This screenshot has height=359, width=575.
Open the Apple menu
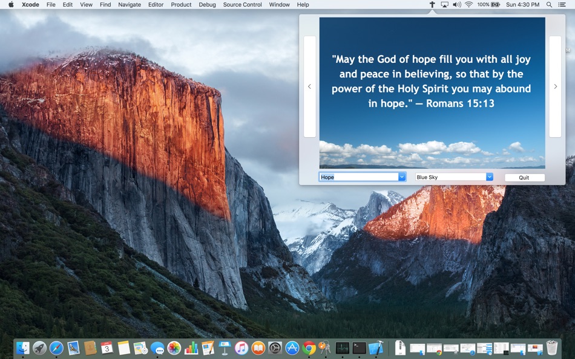click(11, 4)
